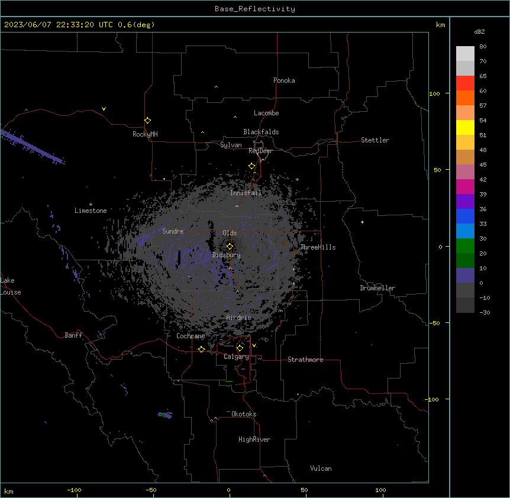The width and height of the screenshot is (510, 498).
Task: Select the green swatch between 30 and 20
Action: pyautogui.click(x=465, y=246)
